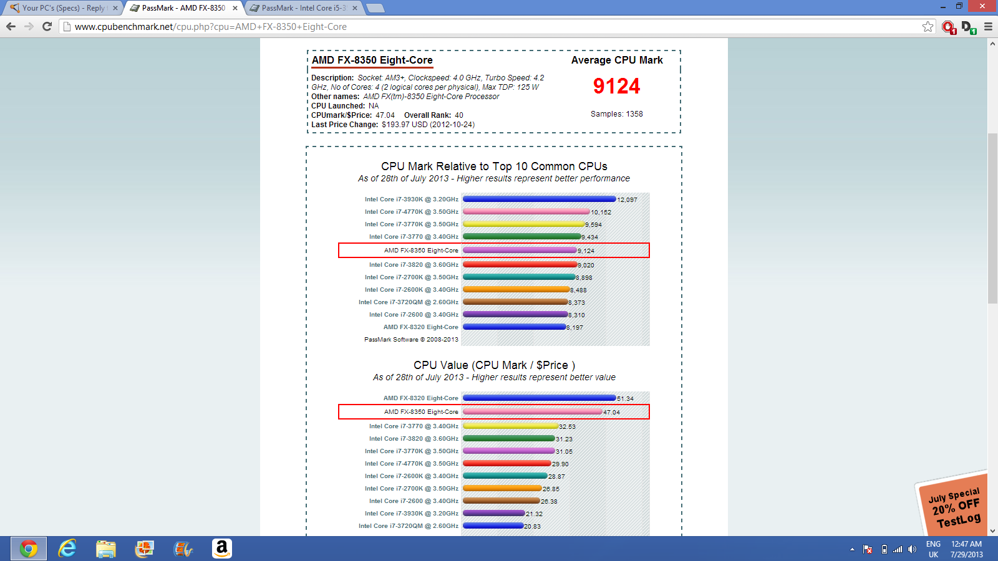This screenshot has width=998, height=561.
Task: Open the Chrome hamburger menu
Action: point(988,26)
